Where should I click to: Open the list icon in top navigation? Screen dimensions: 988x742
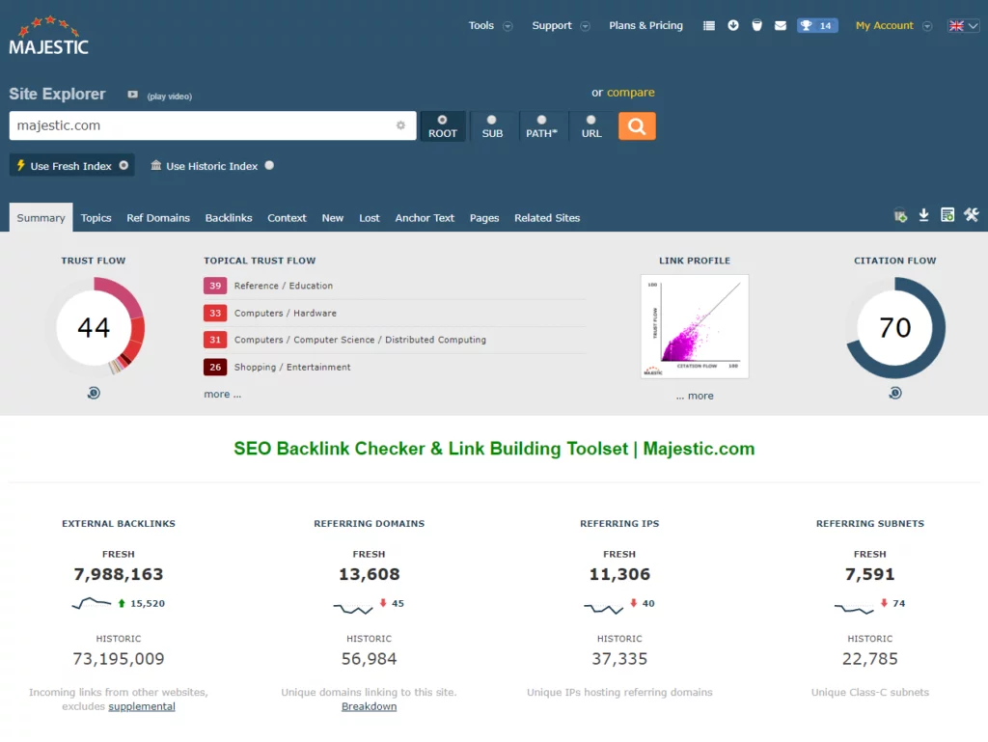[x=709, y=26]
